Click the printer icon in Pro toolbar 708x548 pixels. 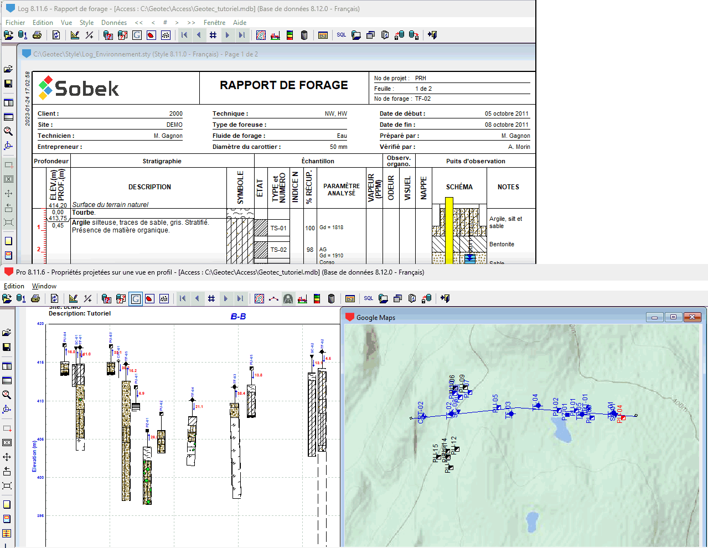35,298
